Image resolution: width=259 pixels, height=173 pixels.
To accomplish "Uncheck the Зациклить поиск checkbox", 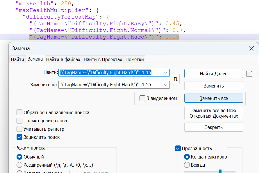I will 19,137.
